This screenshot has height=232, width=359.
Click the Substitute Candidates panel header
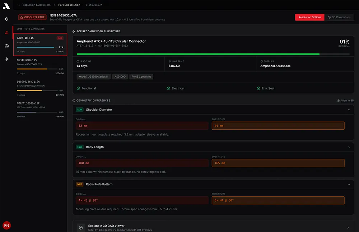click(31, 29)
